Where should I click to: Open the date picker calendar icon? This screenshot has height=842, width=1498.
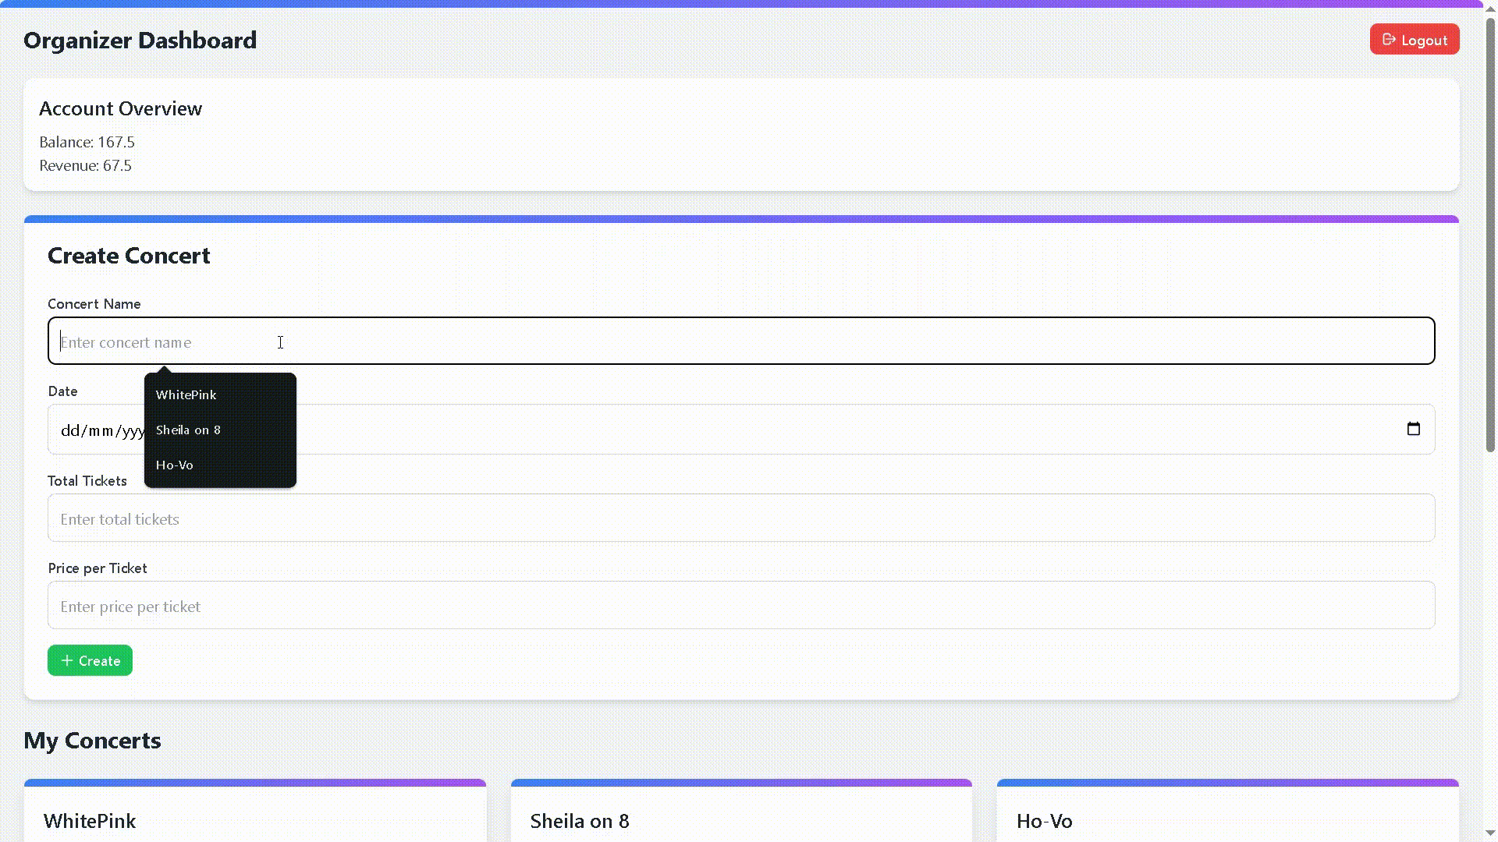1413,429
